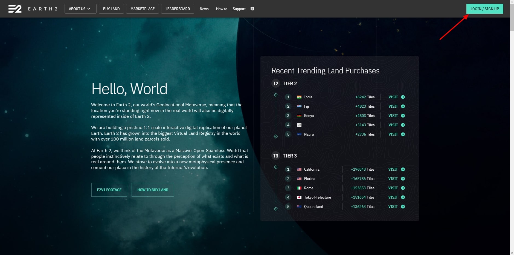Viewport: 514px width, 255px height.
Task: Click the T3 tier badge icon
Action: pos(275,156)
